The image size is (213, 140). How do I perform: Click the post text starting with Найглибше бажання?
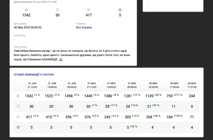pos(72,55)
